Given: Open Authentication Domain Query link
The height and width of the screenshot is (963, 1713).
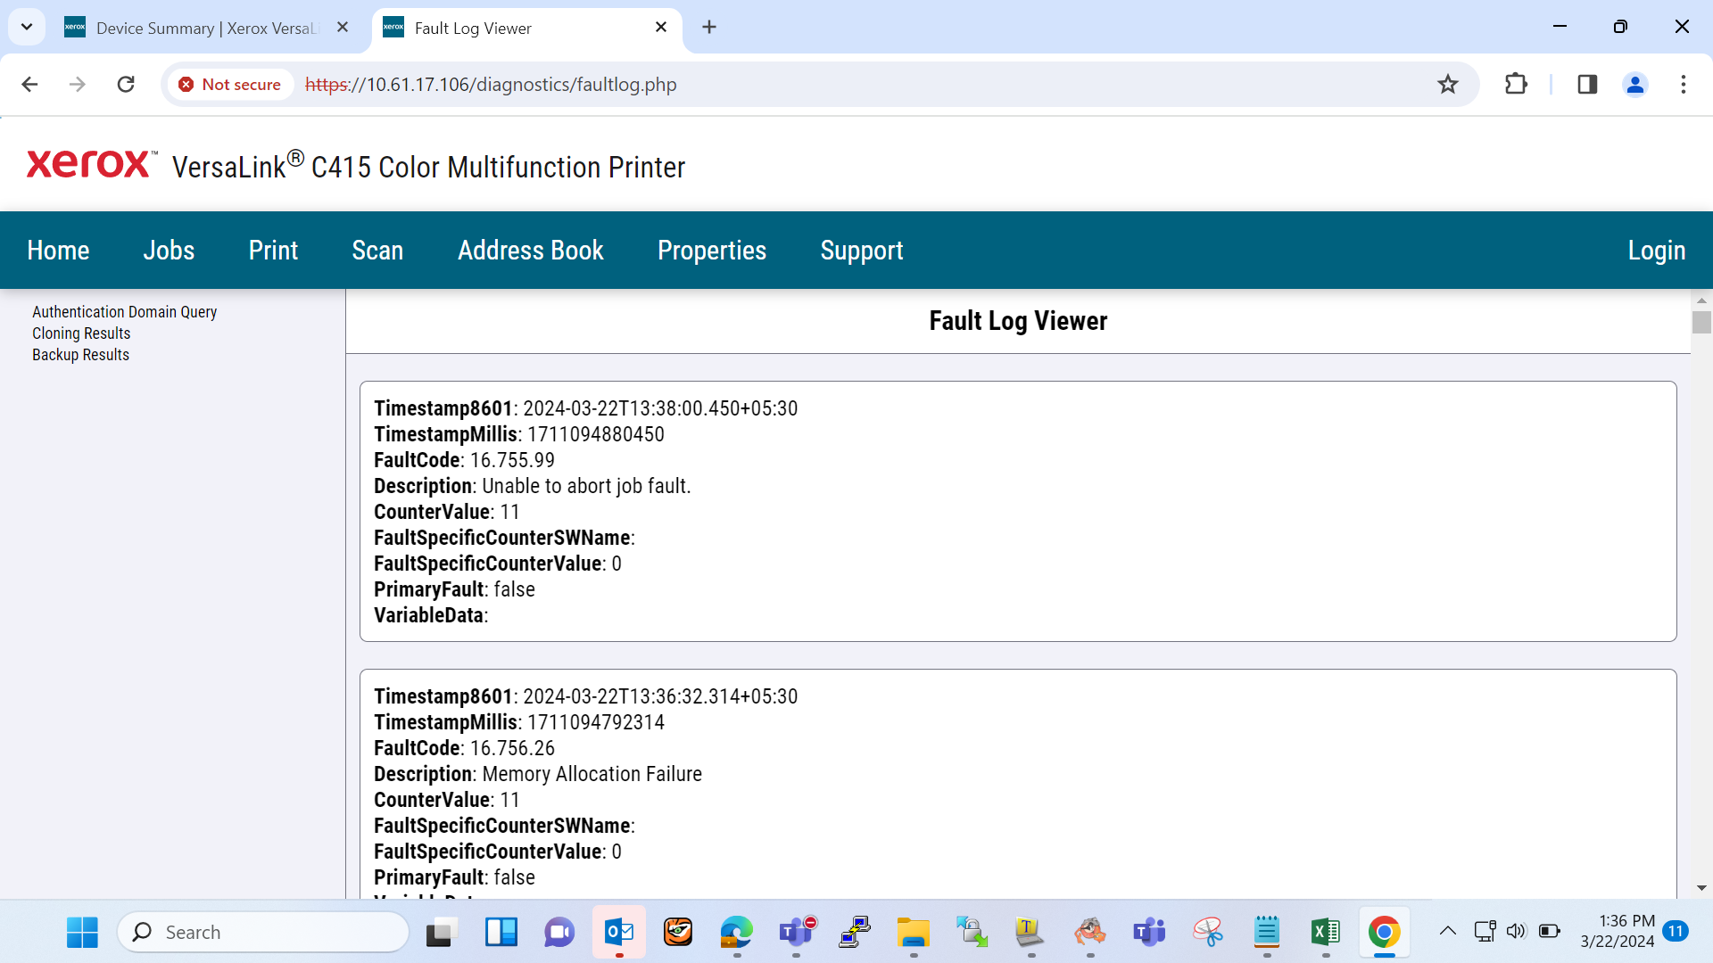Looking at the screenshot, I should (x=125, y=312).
